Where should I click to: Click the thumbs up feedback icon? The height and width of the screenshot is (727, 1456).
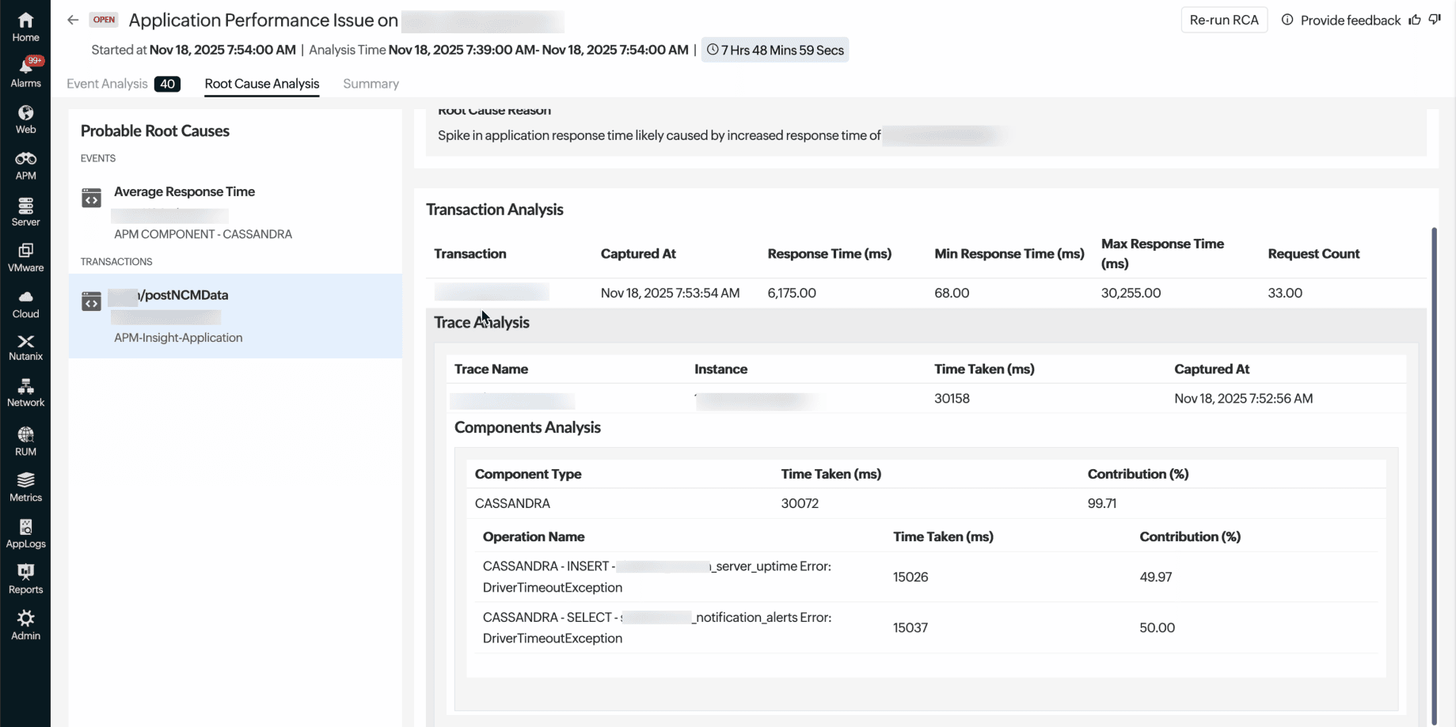1415,20
